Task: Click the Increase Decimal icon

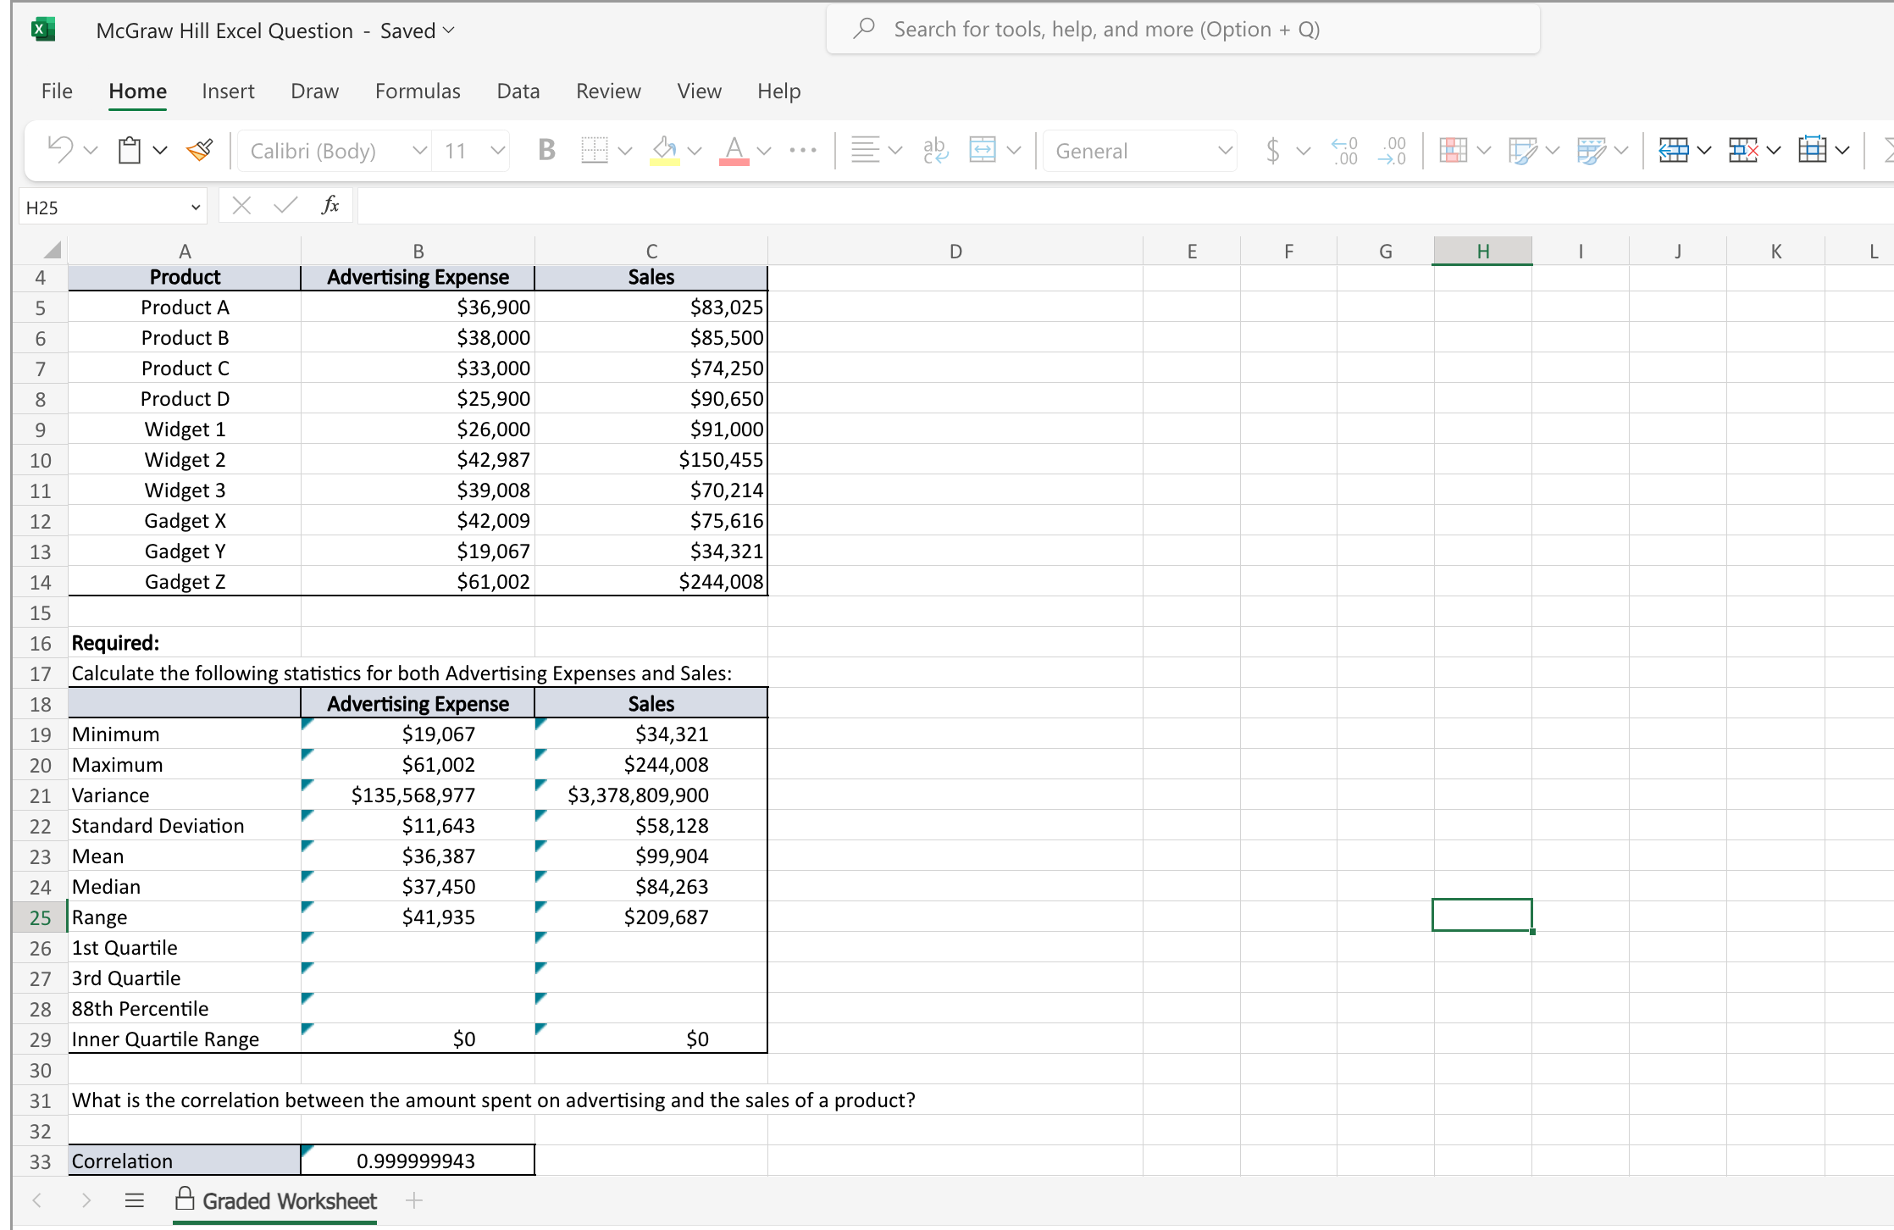Action: point(1344,150)
